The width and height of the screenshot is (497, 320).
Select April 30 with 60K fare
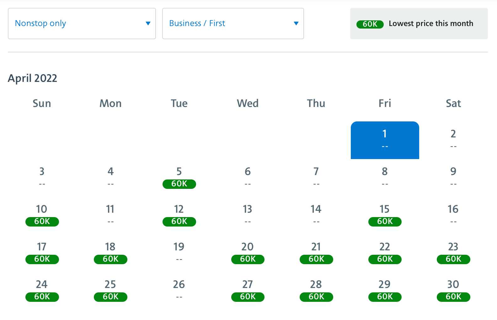point(453,291)
